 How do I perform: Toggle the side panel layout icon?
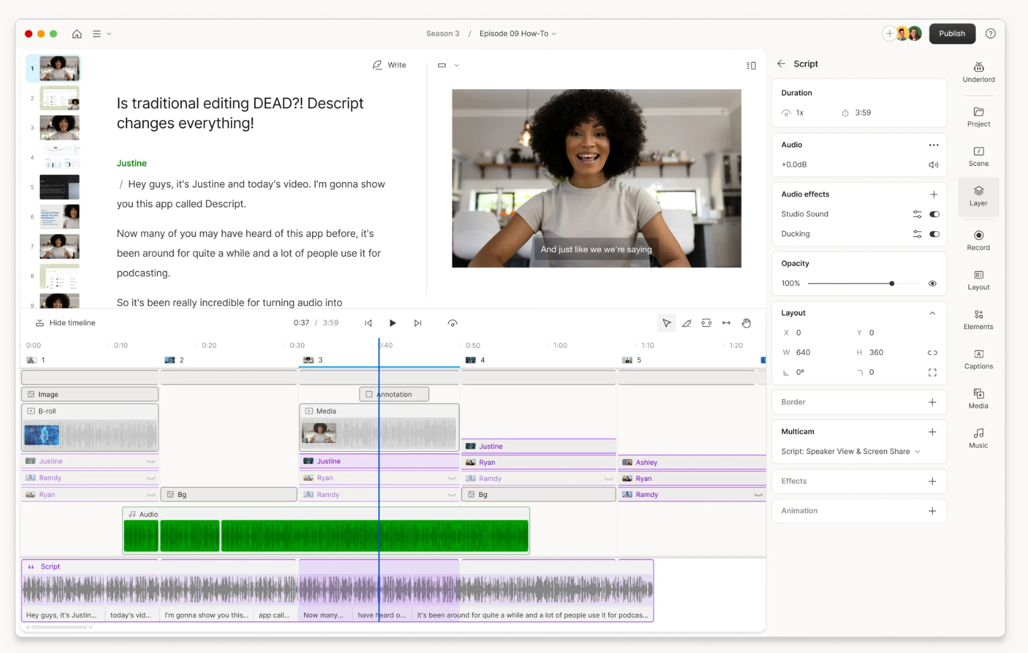(751, 65)
